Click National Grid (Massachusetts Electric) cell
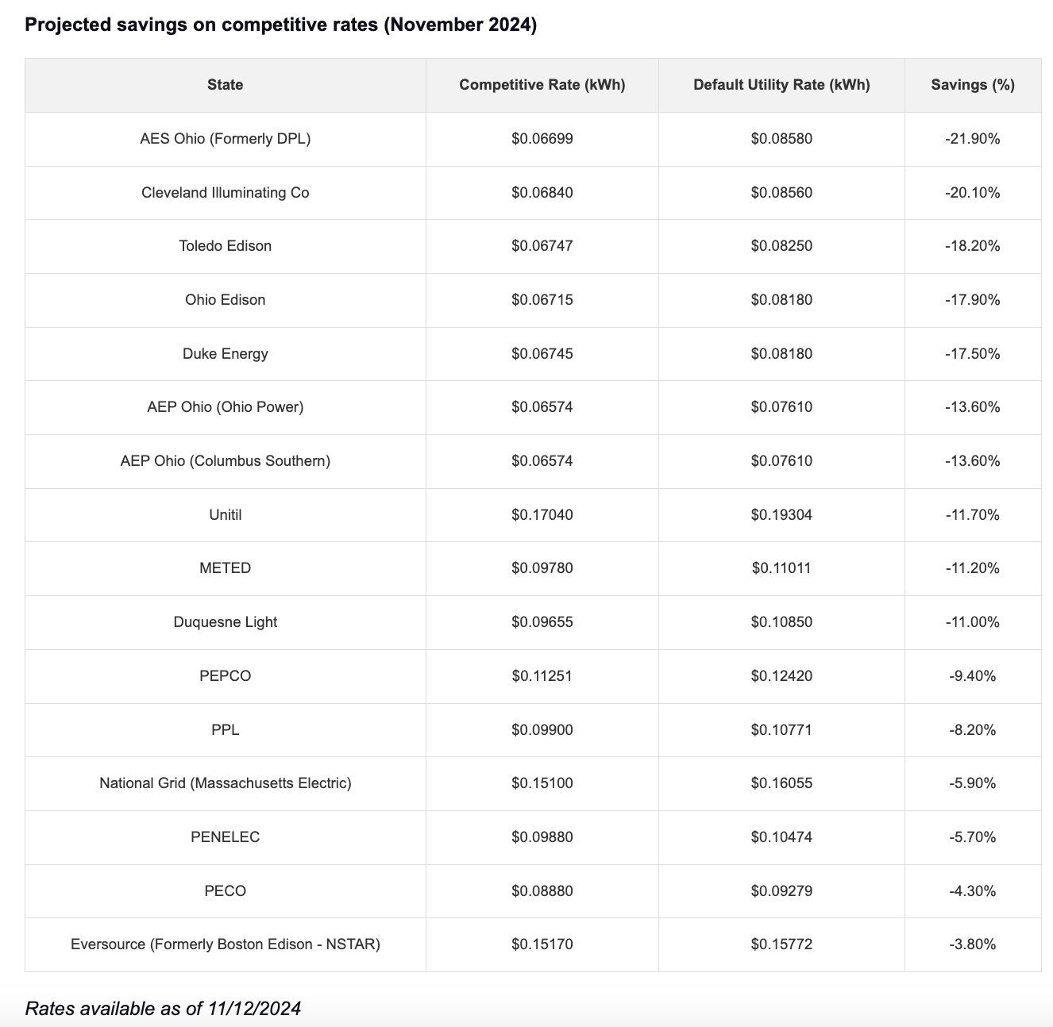The height and width of the screenshot is (1027, 1053). coord(226,783)
